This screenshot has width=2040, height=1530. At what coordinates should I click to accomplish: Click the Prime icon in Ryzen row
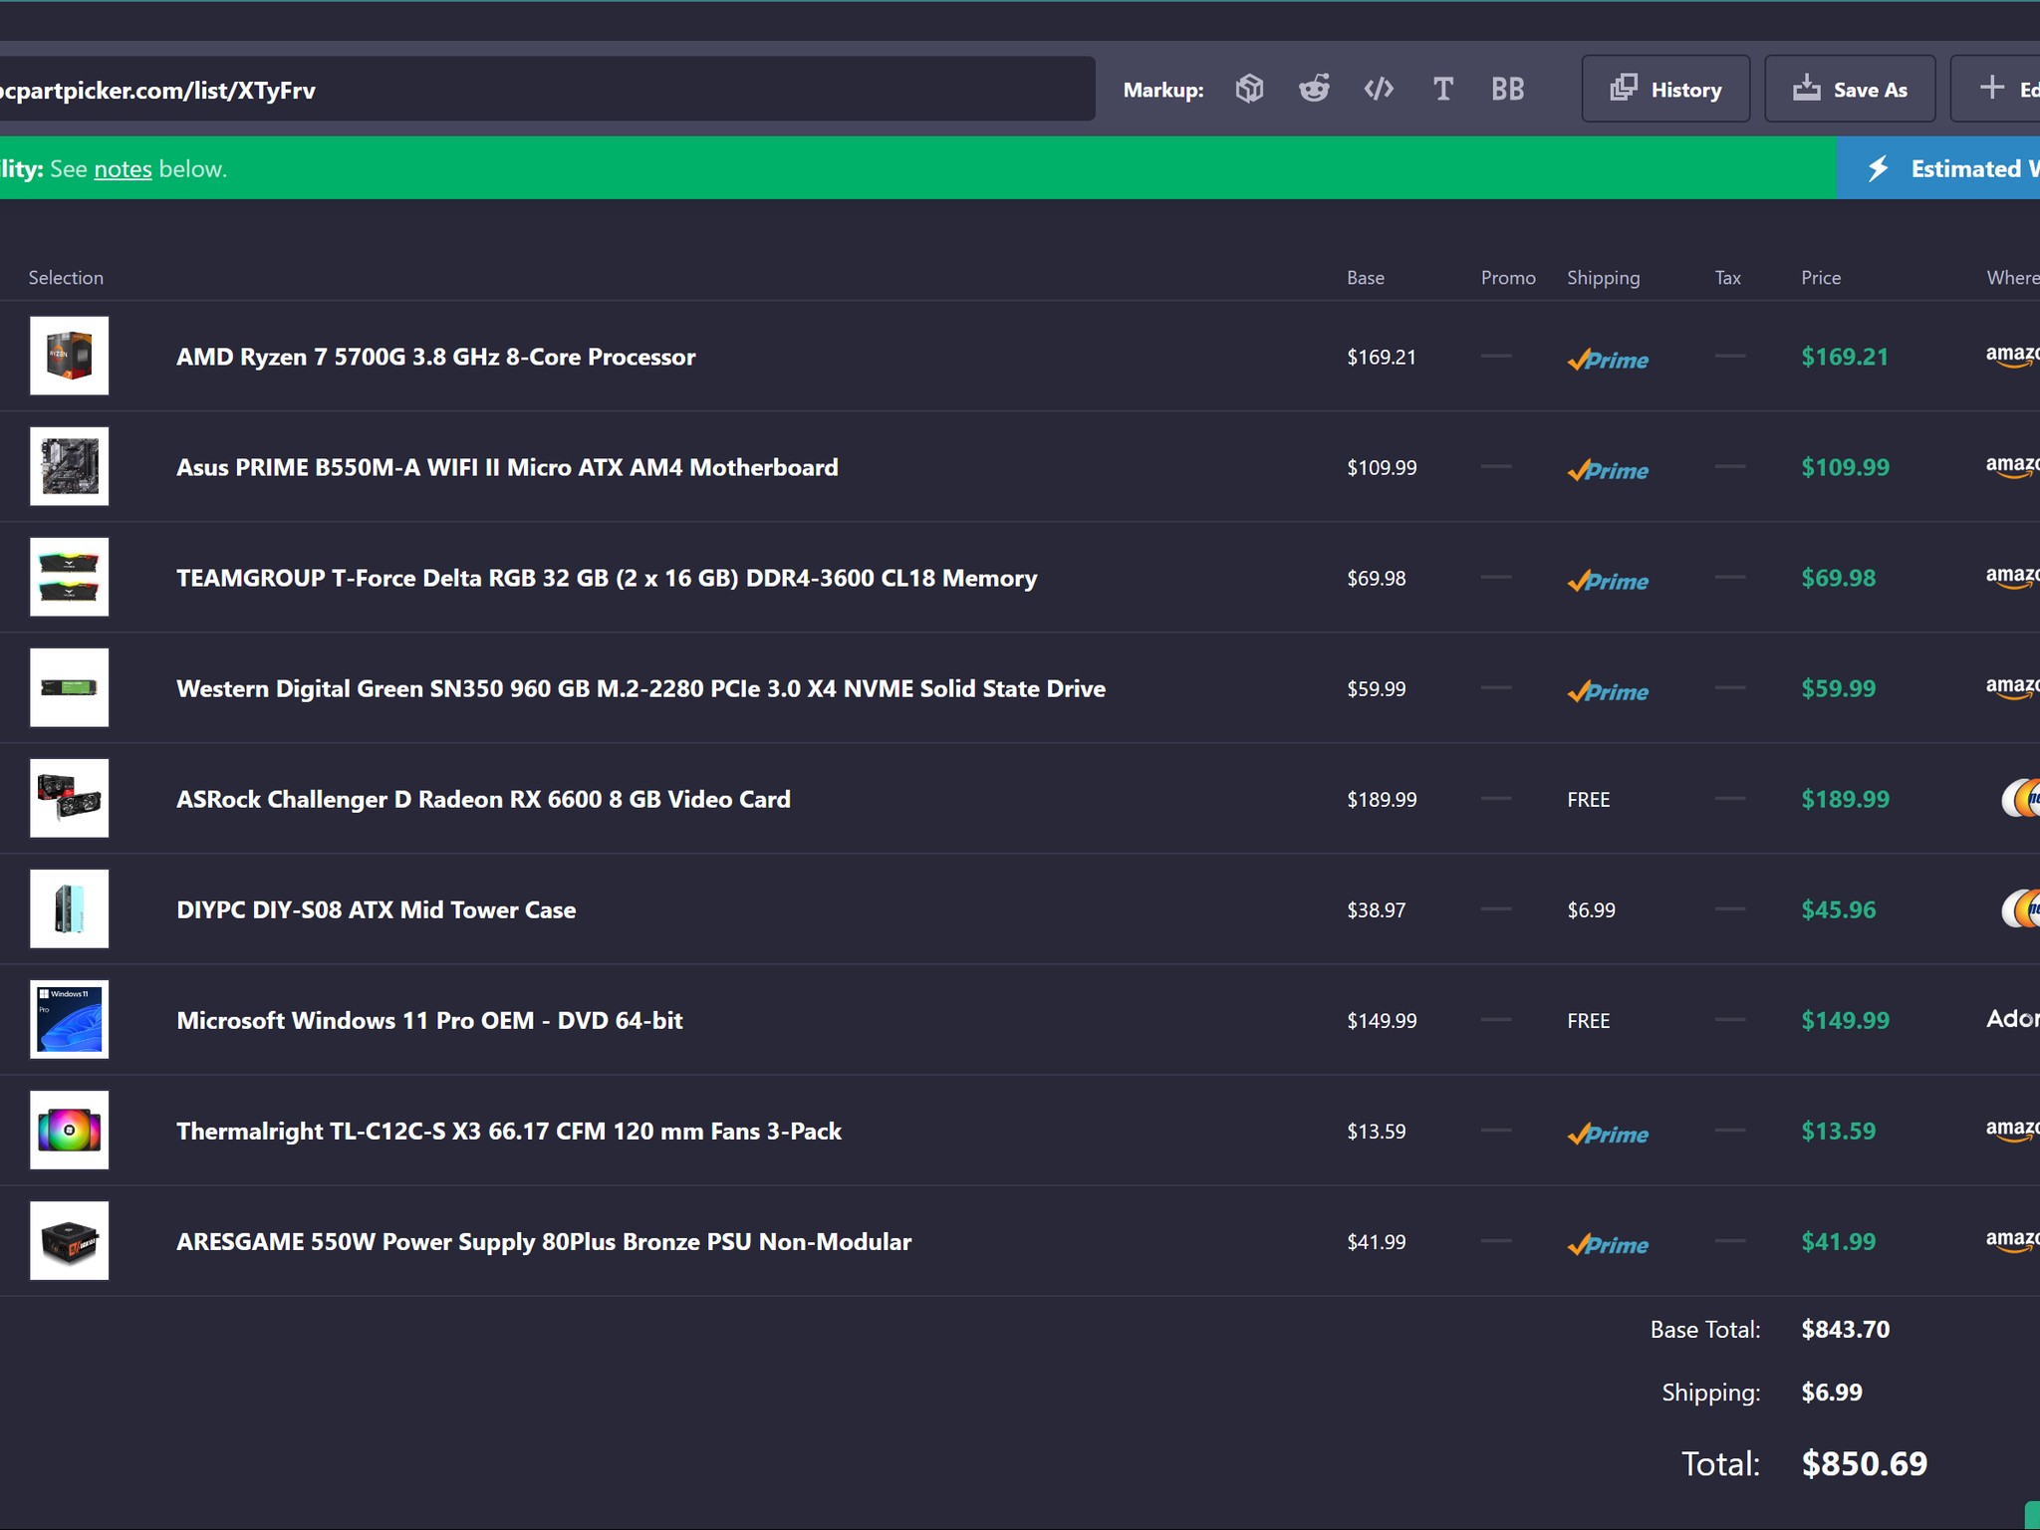coord(1608,360)
